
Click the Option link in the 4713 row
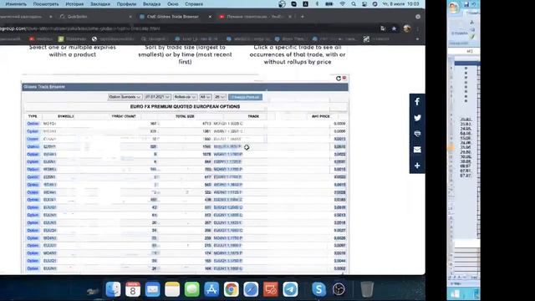click(x=33, y=124)
